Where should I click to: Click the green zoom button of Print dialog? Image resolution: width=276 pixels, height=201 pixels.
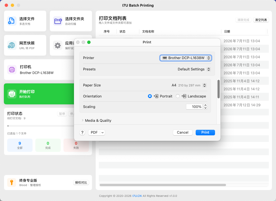(89, 42)
